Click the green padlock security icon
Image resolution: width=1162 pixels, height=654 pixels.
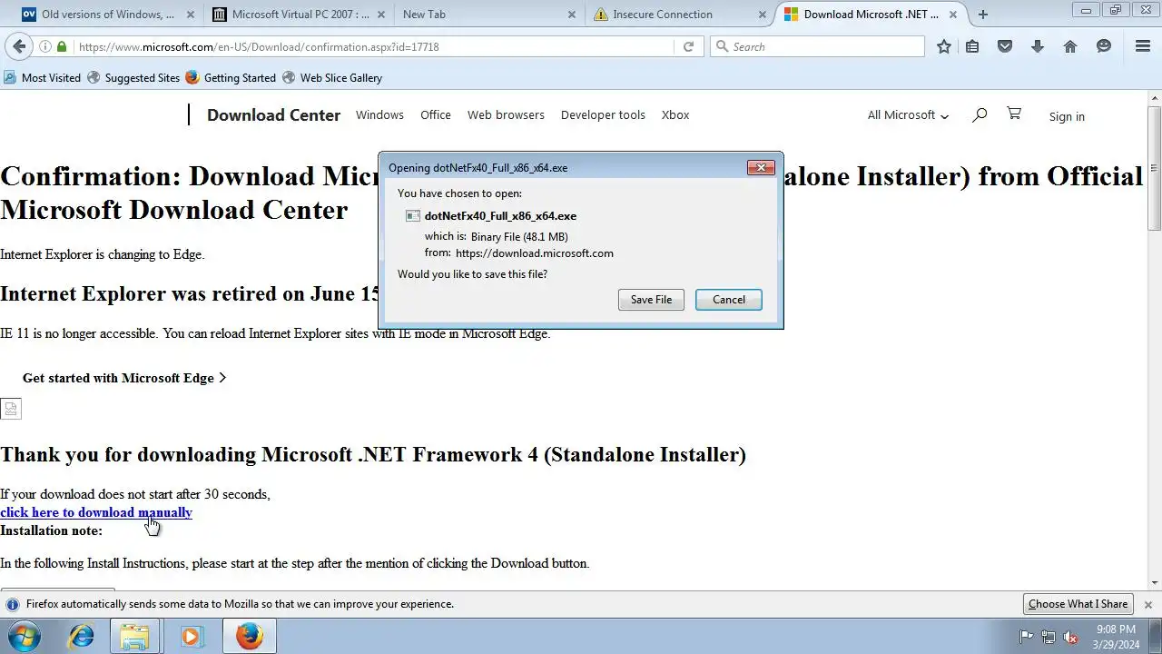[x=62, y=46]
